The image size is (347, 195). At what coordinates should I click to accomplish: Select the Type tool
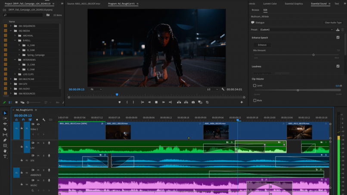[5, 156]
